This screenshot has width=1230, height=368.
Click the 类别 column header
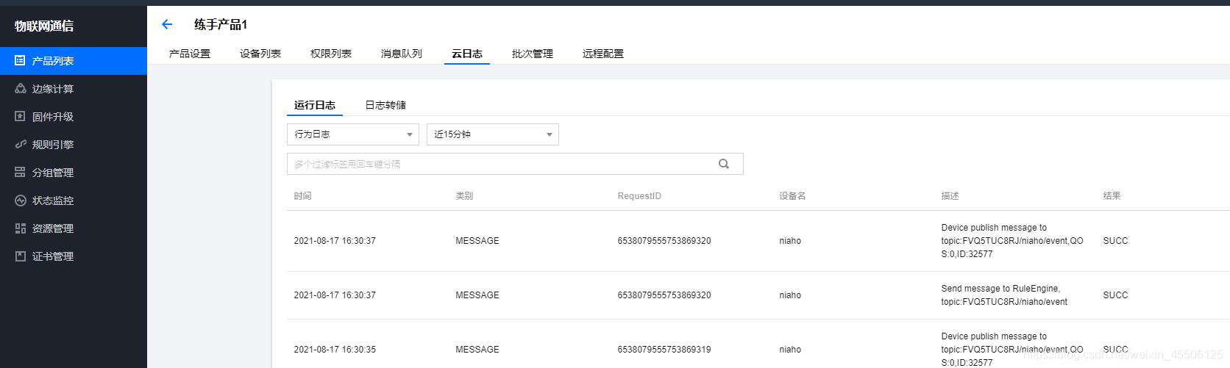(464, 196)
